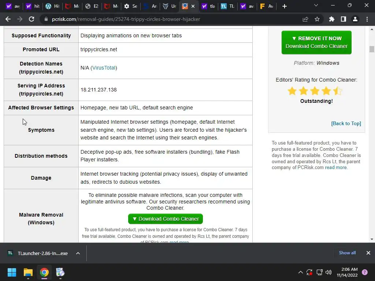
Task: Open the sidebar 'read more' link
Action: pos(335,168)
